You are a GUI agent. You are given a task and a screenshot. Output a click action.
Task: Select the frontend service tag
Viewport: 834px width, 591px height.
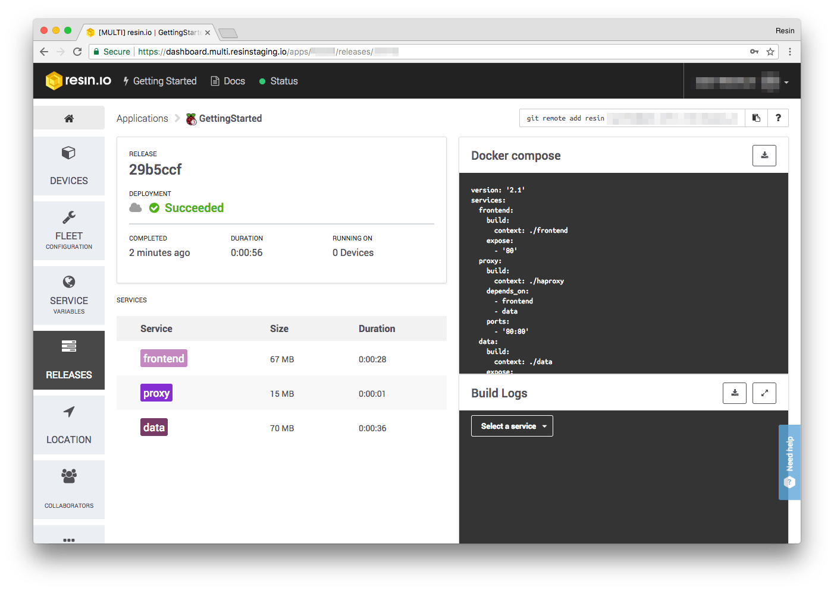coord(164,359)
